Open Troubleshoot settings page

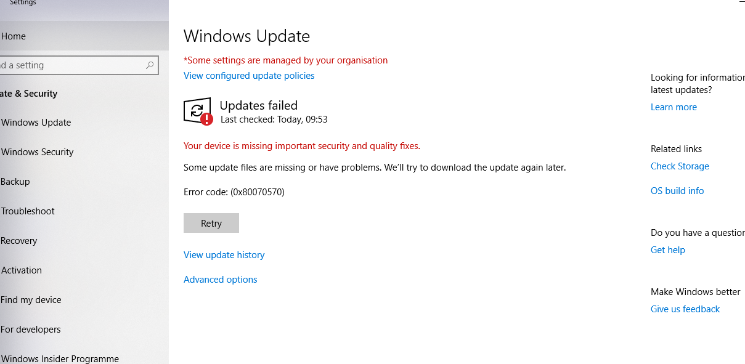click(x=84, y=211)
